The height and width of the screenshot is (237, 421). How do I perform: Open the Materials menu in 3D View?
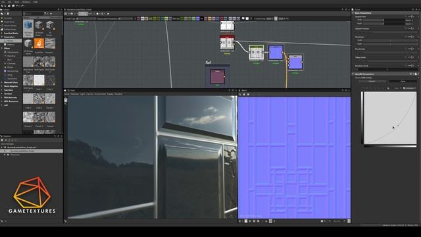(74, 94)
